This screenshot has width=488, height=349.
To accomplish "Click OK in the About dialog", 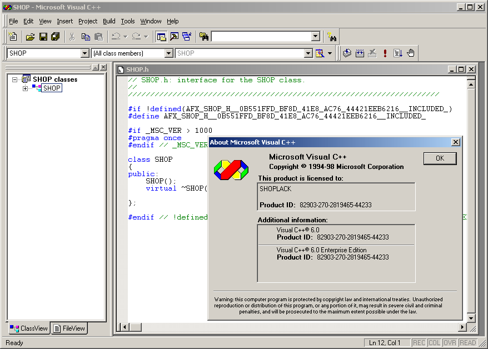I will (x=440, y=158).
